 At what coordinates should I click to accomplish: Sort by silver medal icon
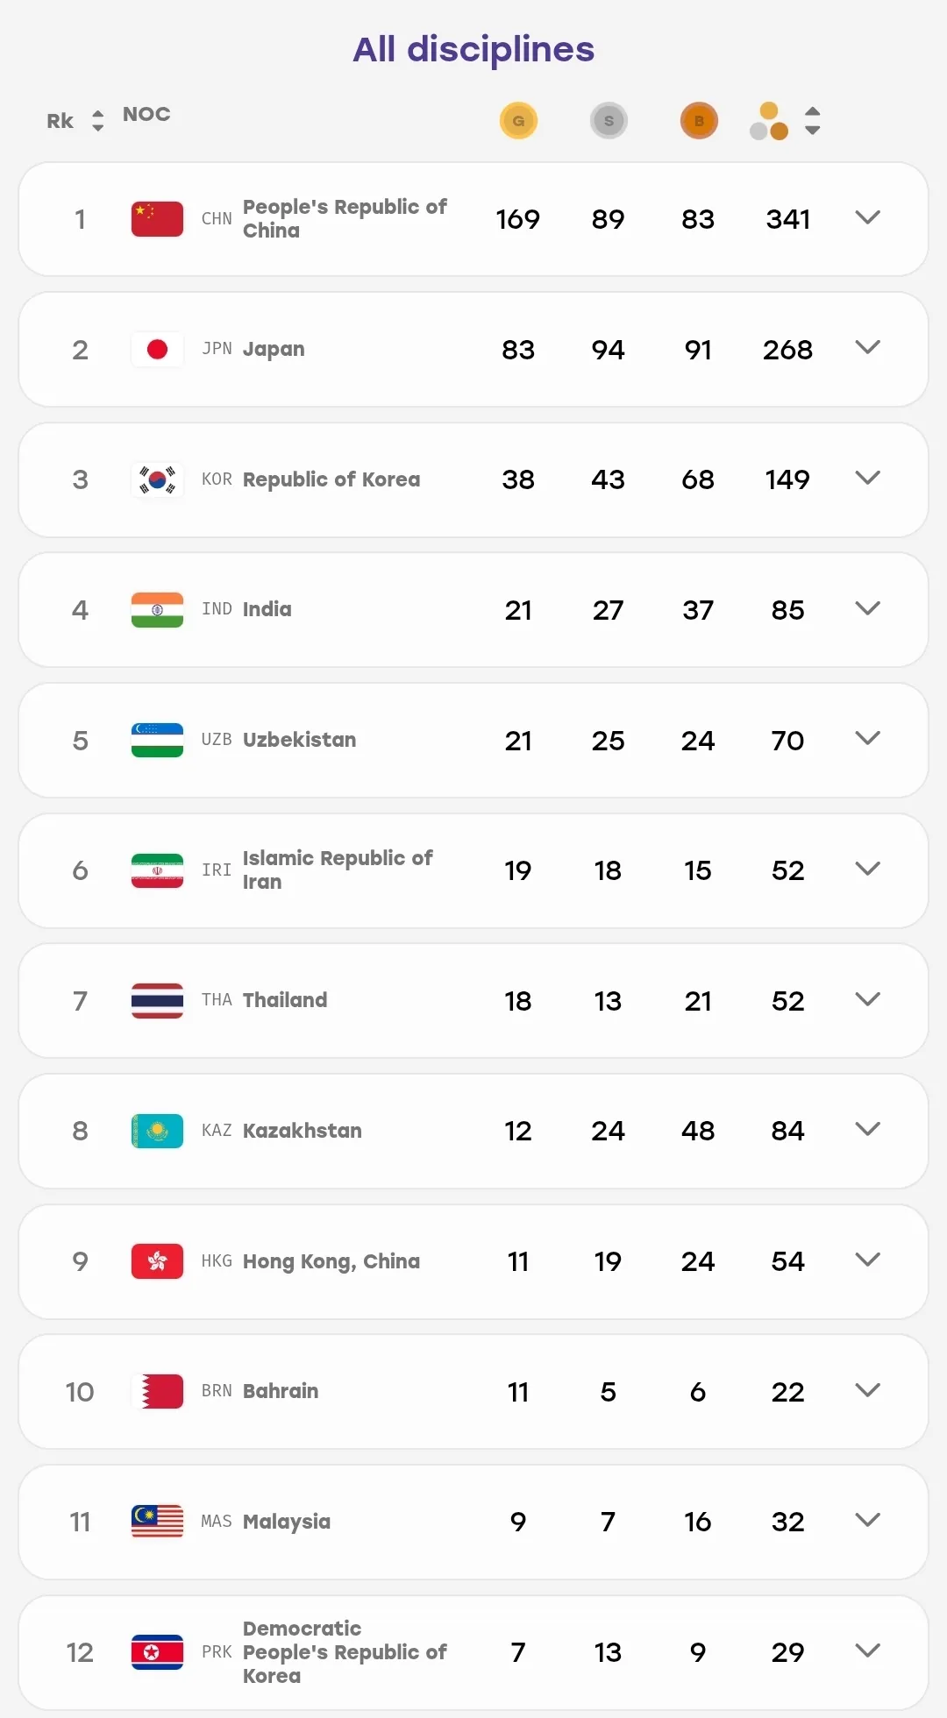(x=609, y=121)
